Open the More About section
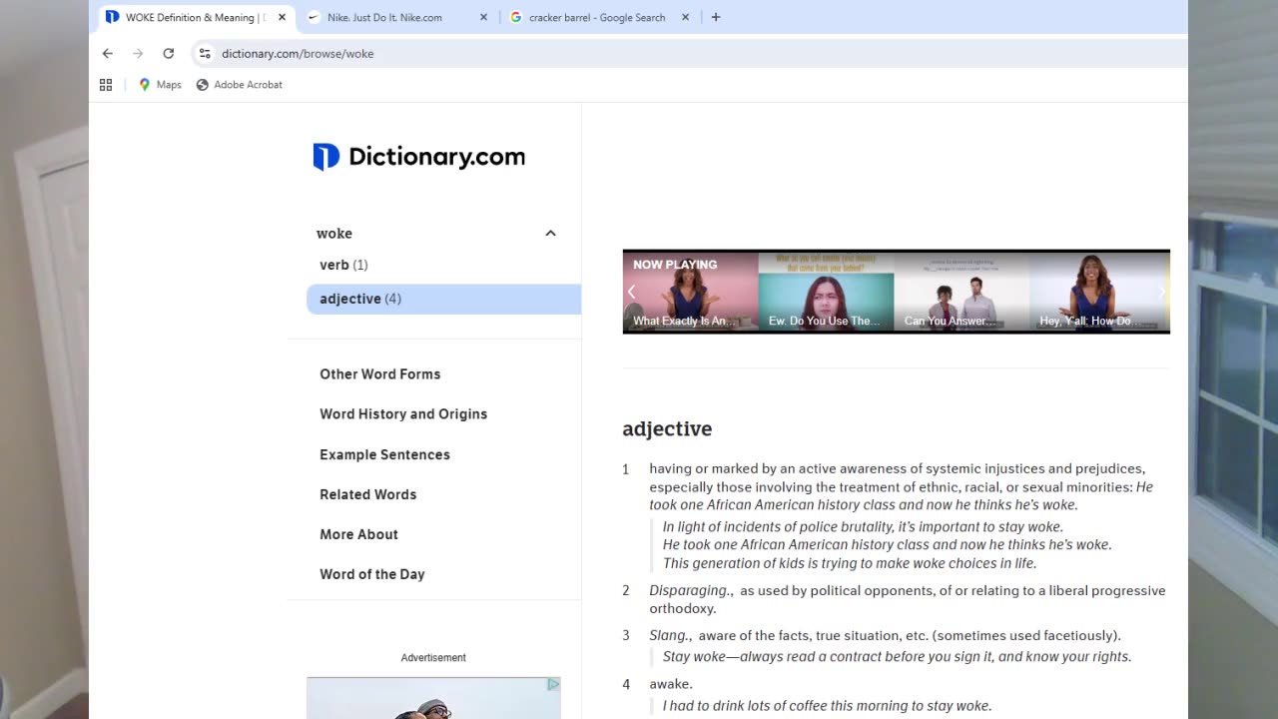 click(x=358, y=534)
